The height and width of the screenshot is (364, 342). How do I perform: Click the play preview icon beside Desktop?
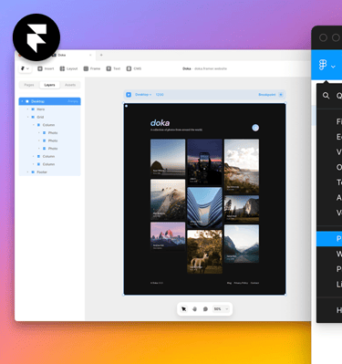(129, 95)
